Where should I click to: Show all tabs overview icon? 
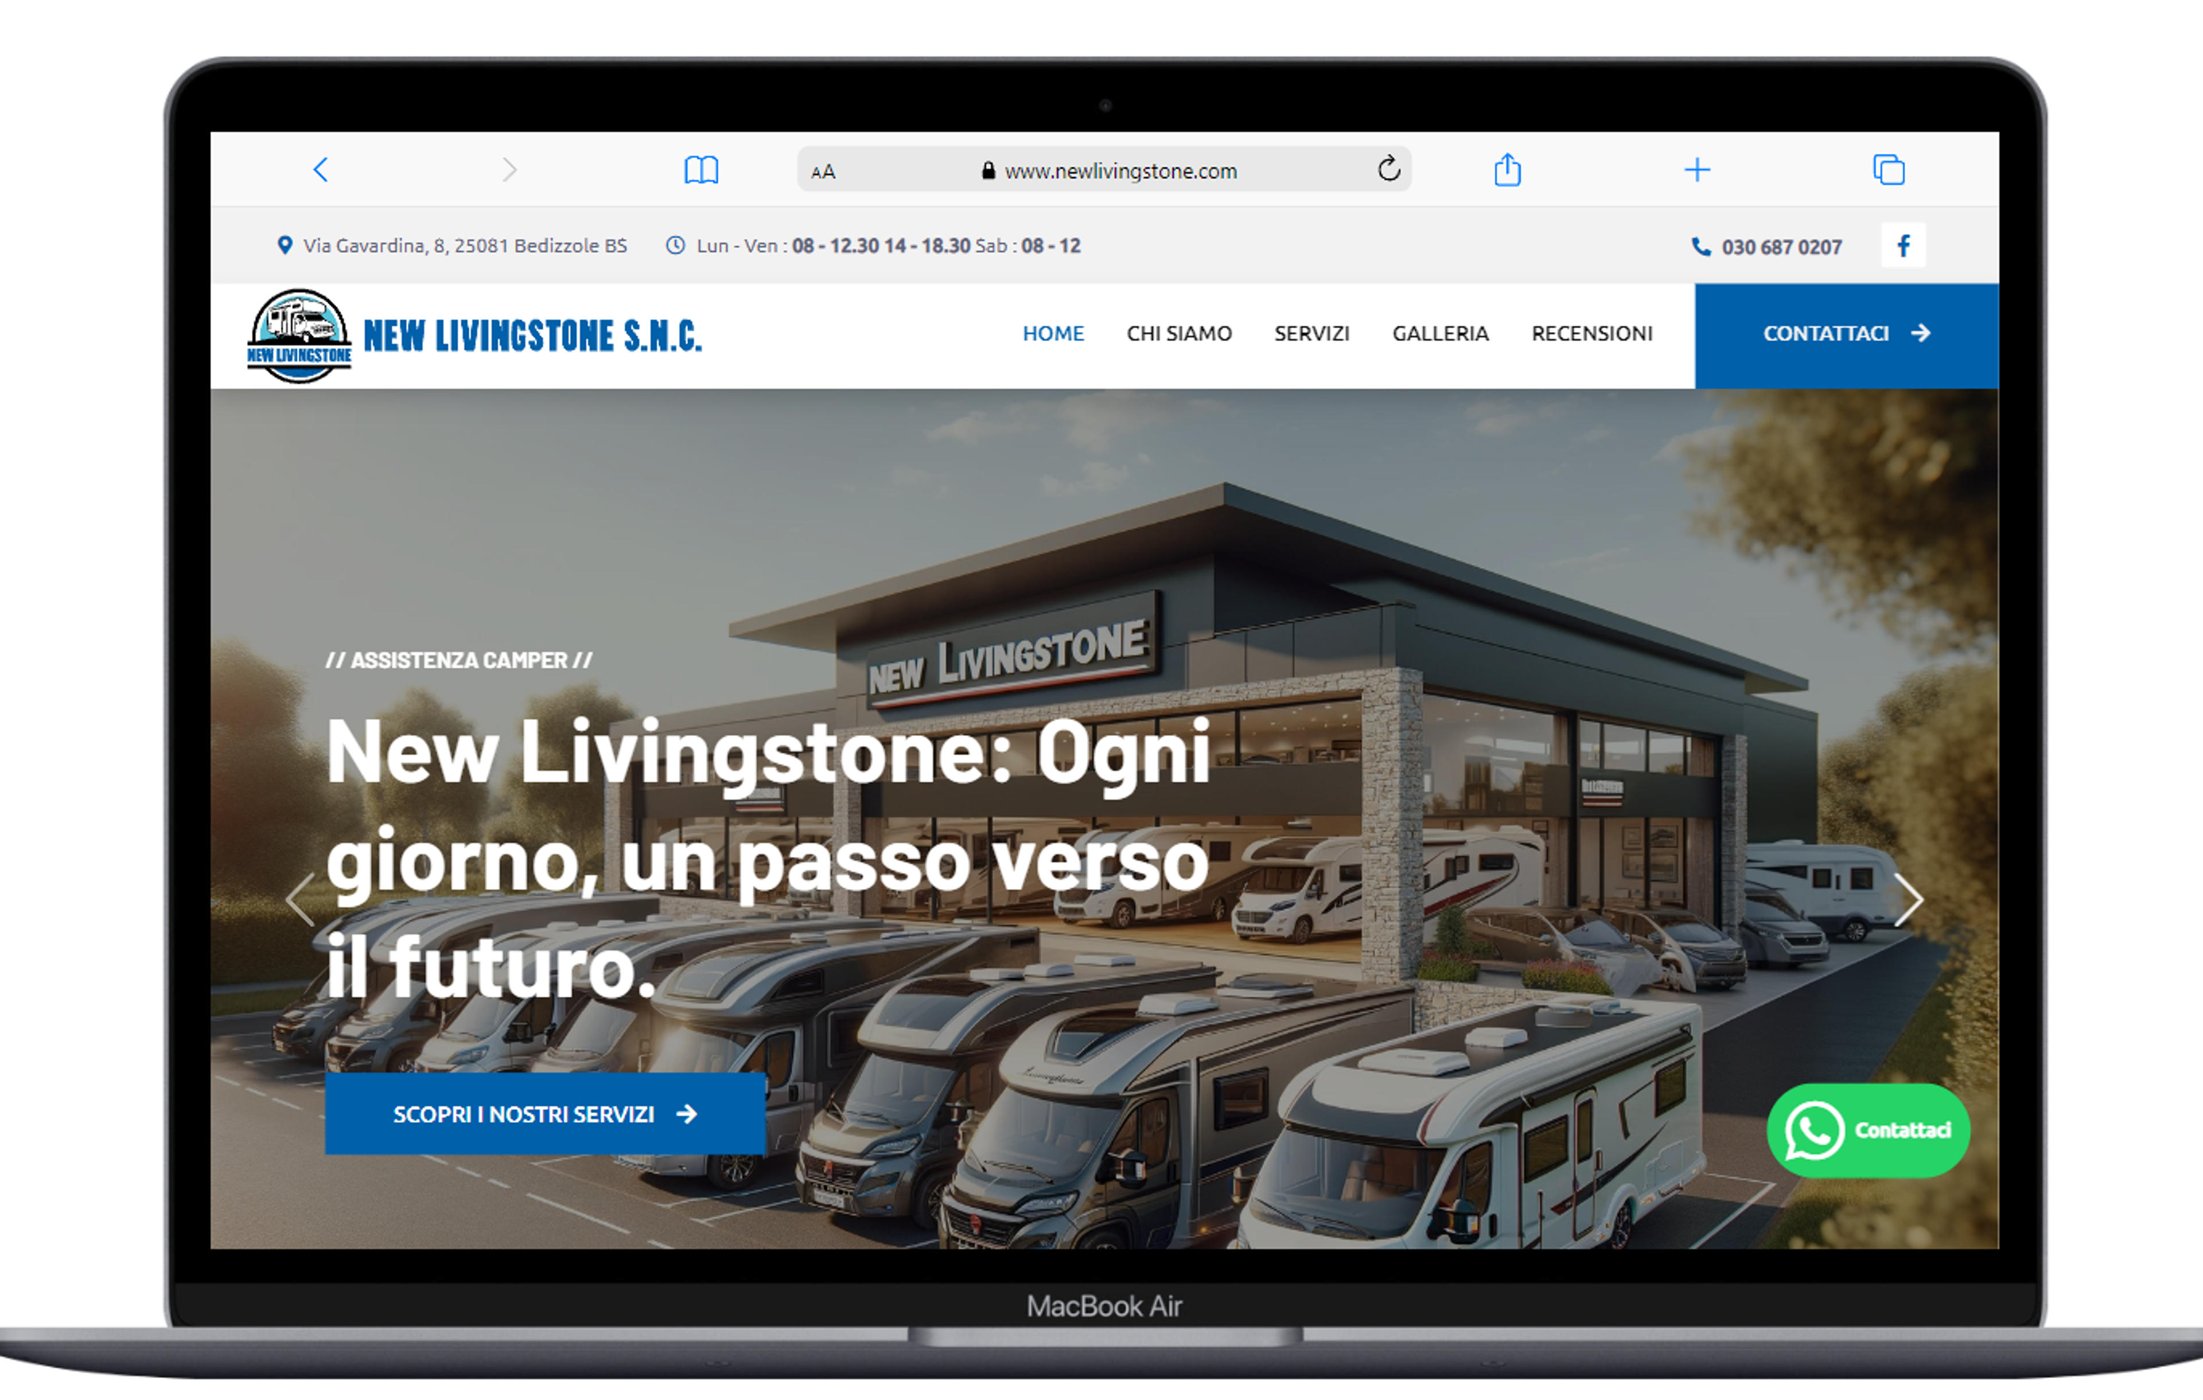point(1889,170)
